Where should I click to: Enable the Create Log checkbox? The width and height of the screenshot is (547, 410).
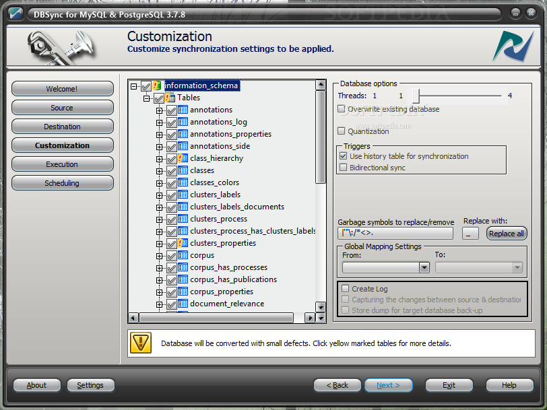click(x=346, y=288)
